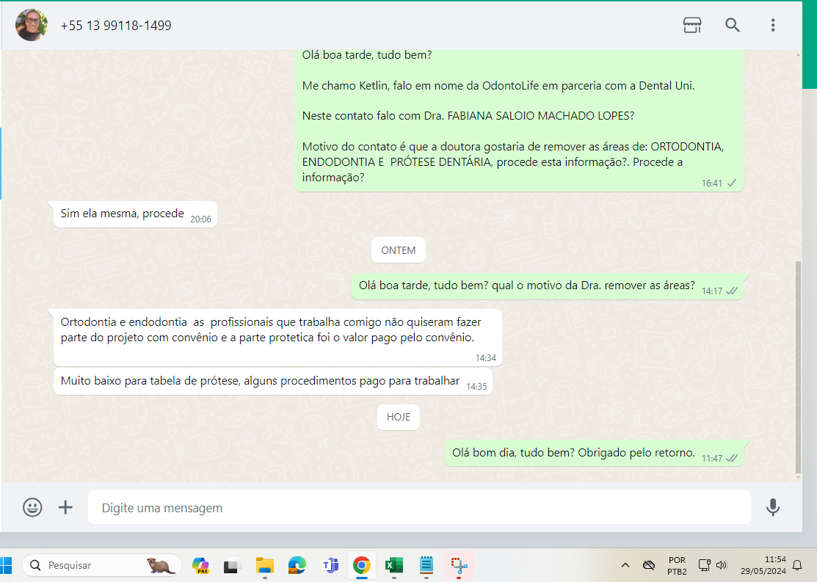Select the 'Obrigado pelo retorno' sent message
Viewport: 817px width, 582px height.
pyautogui.click(x=593, y=454)
